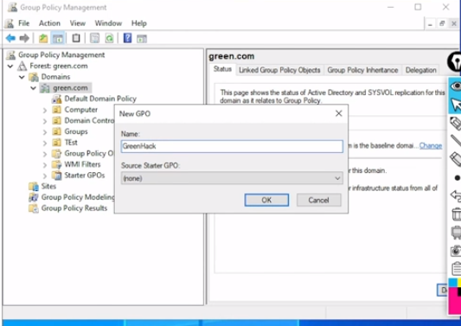This screenshot has height=326, width=461.
Task: Click the grey Forward arrow in toolbar
Action: tap(24, 38)
